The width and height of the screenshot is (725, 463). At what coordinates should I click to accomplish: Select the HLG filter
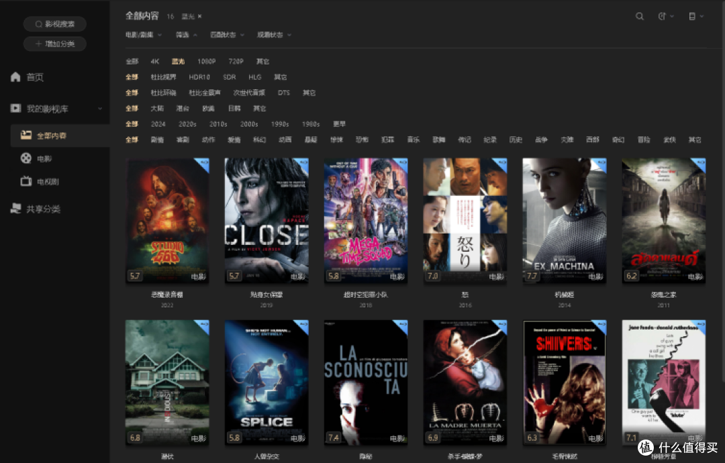[x=255, y=77]
